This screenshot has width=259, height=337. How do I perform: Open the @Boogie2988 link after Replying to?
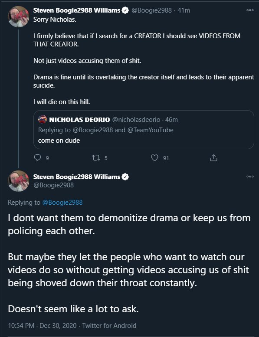[62, 203]
